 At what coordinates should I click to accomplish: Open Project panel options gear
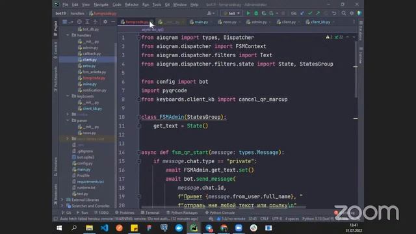click(105, 22)
